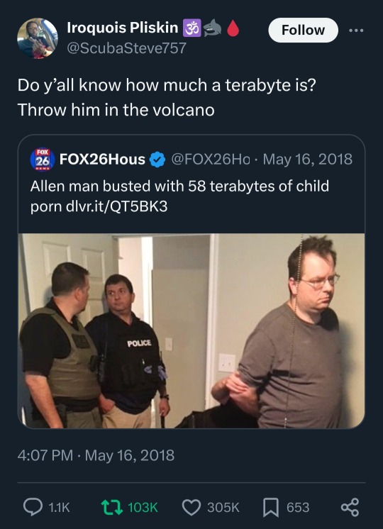Open the dlvr.it/QT5BK3 link
The image size is (383, 529).
[x=117, y=206]
